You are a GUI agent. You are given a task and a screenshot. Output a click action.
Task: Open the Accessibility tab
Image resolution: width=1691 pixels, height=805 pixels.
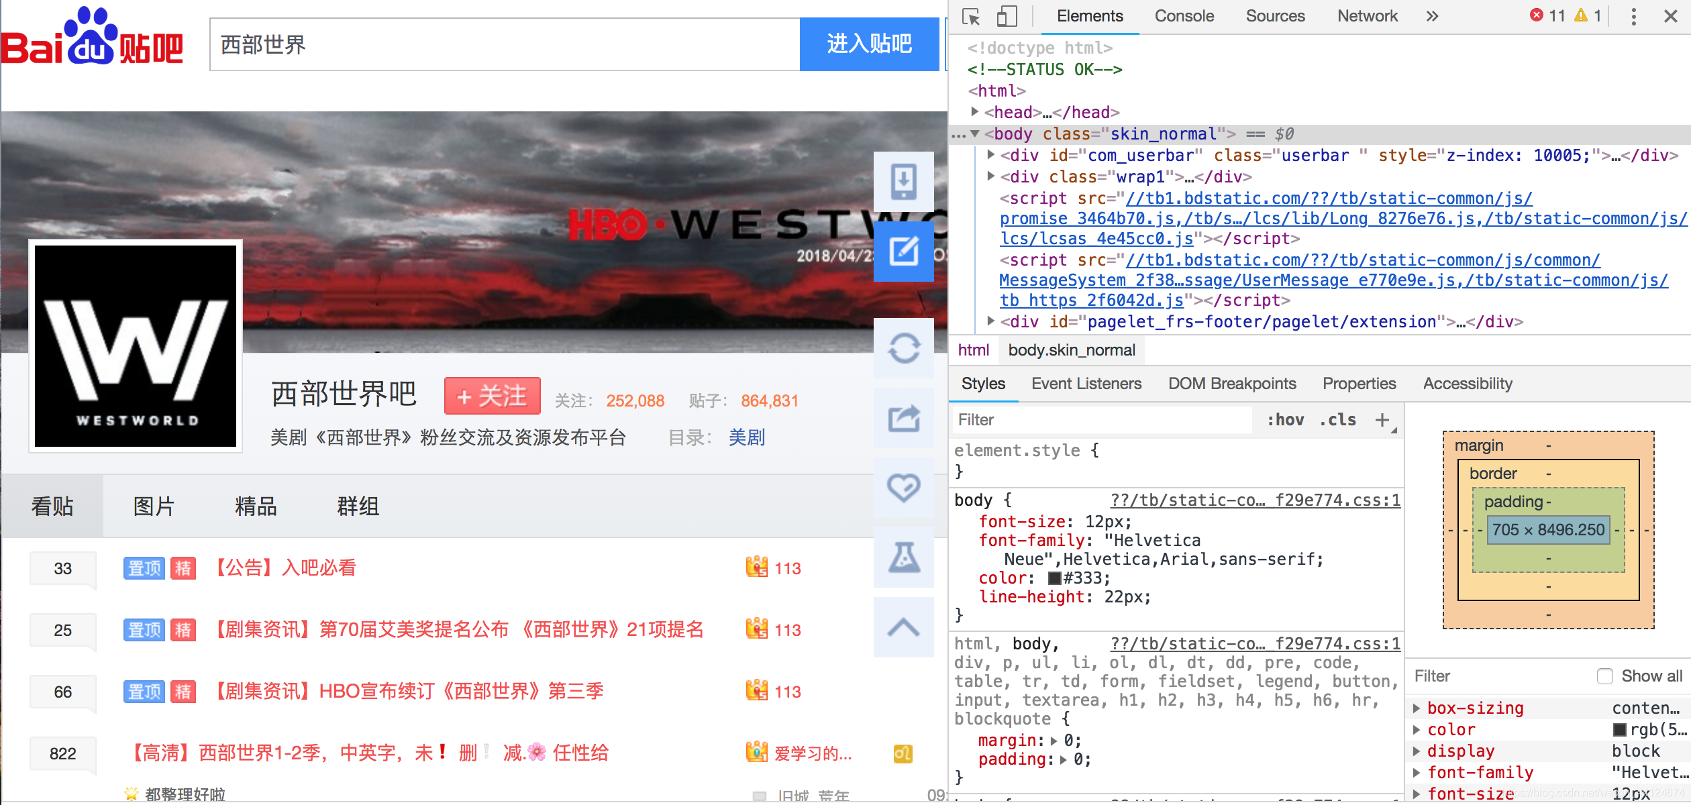1468,384
